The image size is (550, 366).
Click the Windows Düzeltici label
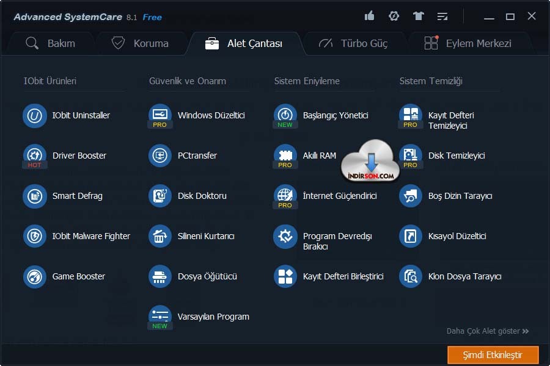211,115
